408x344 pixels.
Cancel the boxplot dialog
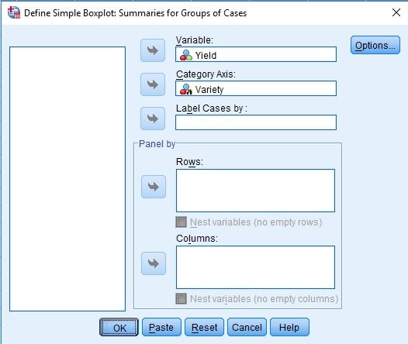247,328
